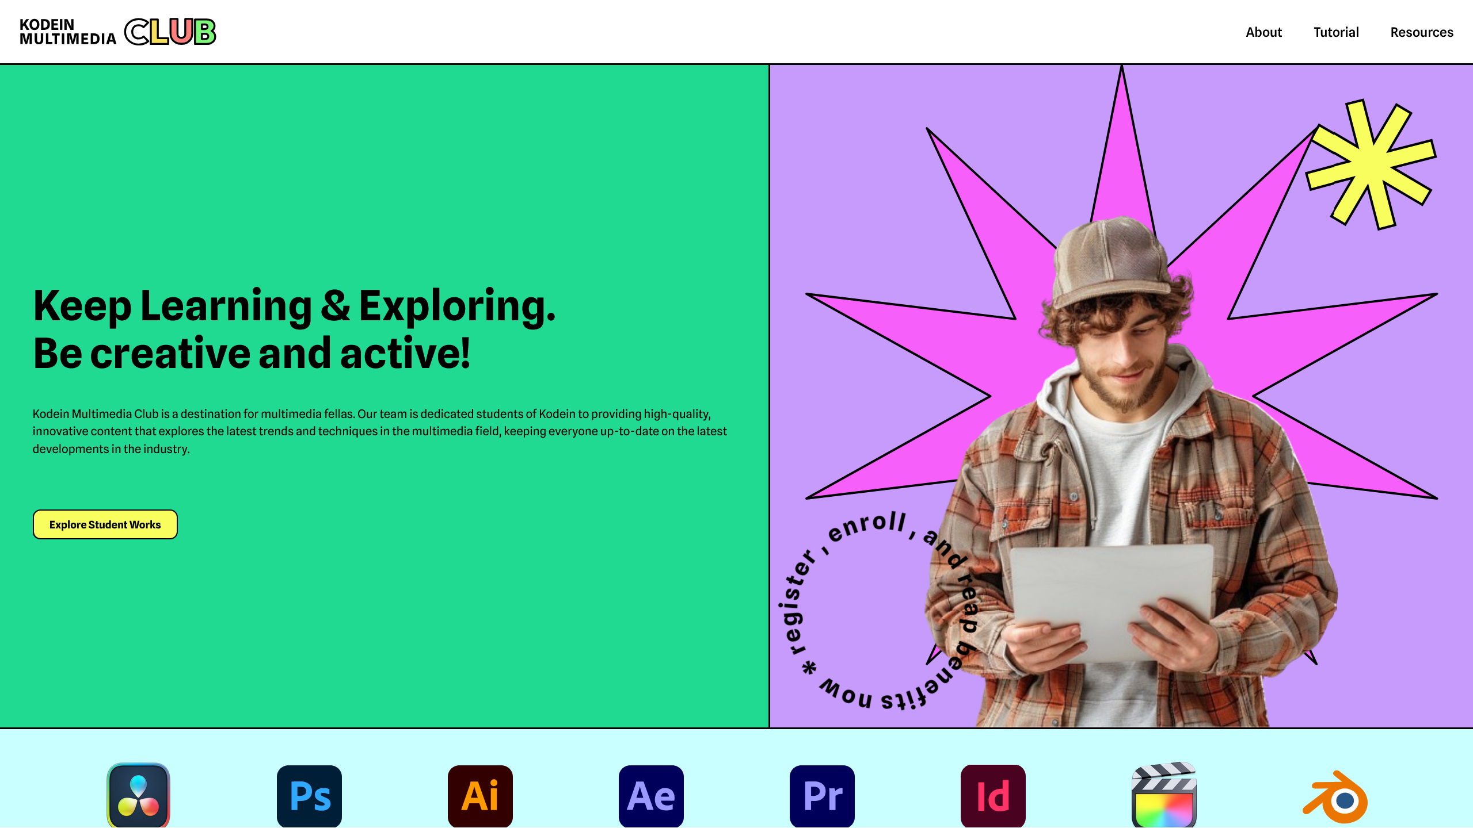Open the About menu item

pyautogui.click(x=1263, y=32)
